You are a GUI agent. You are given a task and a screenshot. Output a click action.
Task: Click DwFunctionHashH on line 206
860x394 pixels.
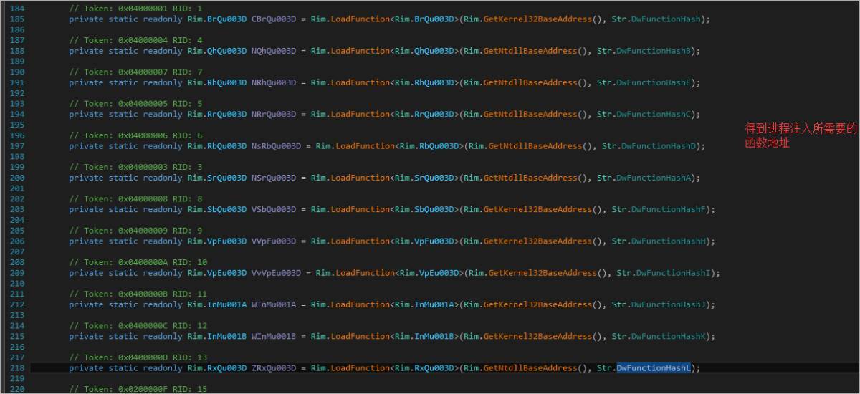668,241
